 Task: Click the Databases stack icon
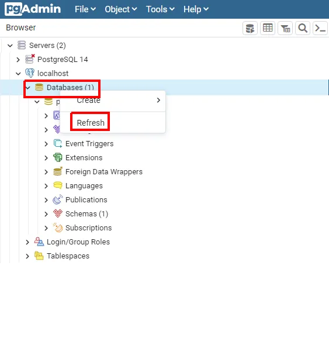click(x=39, y=87)
